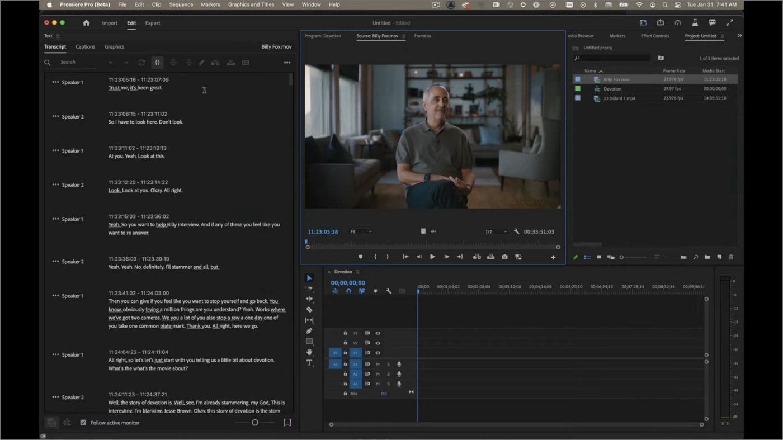Open Frame.io tab
Image resolution: width=783 pixels, height=440 pixels.
tap(422, 36)
